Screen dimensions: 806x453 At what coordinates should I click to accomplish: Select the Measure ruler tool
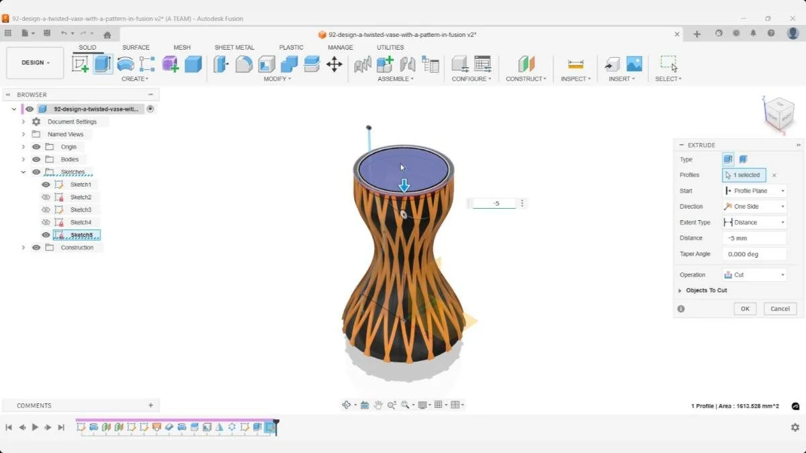coord(576,64)
